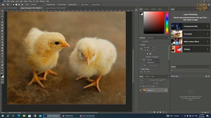Image resolution: width=211 pixels, height=118 pixels.
Task: Collapse the Rulers & Grids section
Action: [140, 69]
